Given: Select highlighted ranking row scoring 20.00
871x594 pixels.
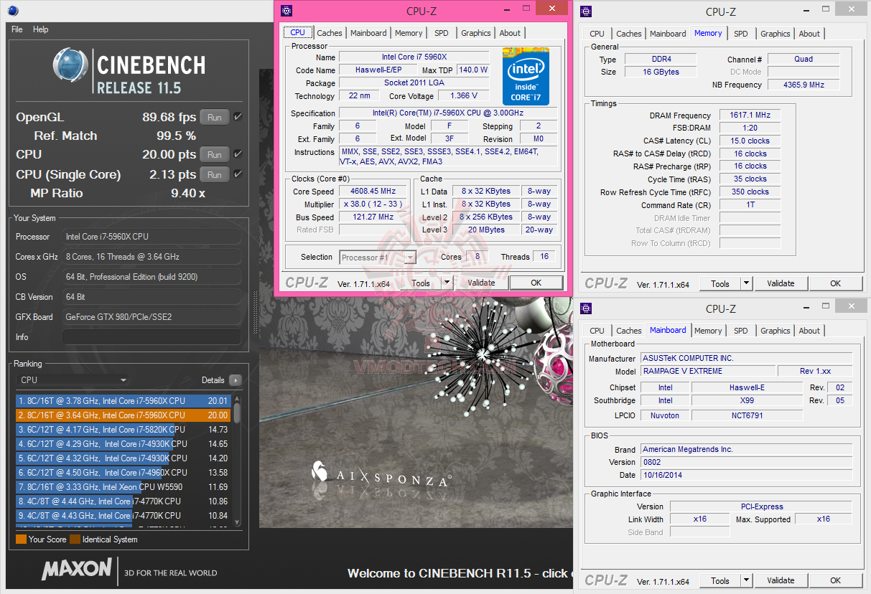Looking at the screenshot, I should click(x=124, y=415).
